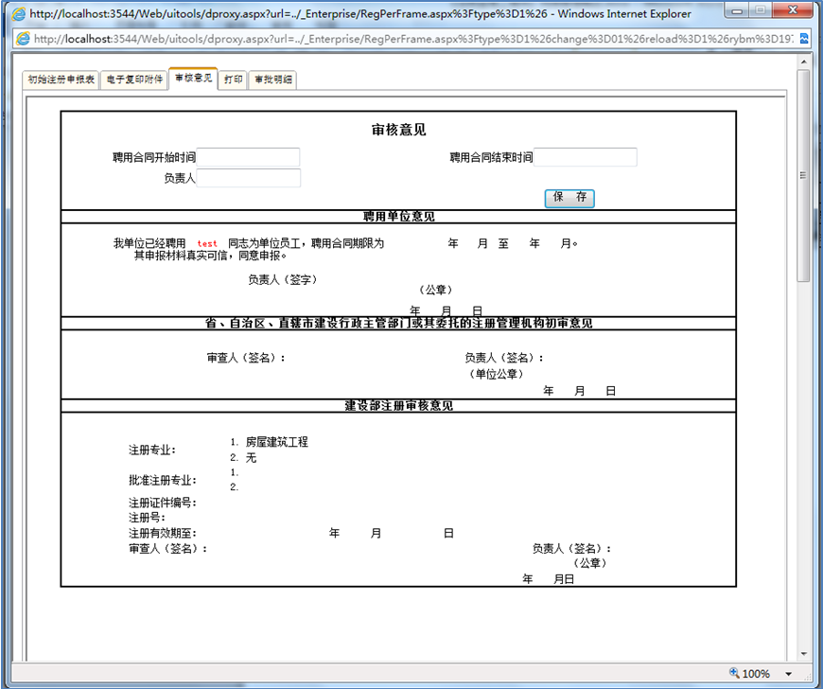Screen dimensions: 823x689
Task: Select the 审核意见 tab
Action: pos(192,79)
